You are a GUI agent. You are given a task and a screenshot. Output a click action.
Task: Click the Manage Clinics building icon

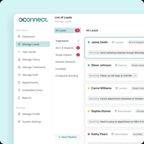pyautogui.click(x=19, y=60)
